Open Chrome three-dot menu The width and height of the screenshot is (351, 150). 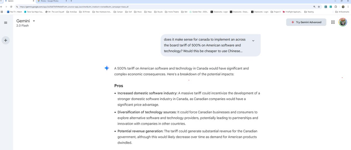[x=348, y=6]
